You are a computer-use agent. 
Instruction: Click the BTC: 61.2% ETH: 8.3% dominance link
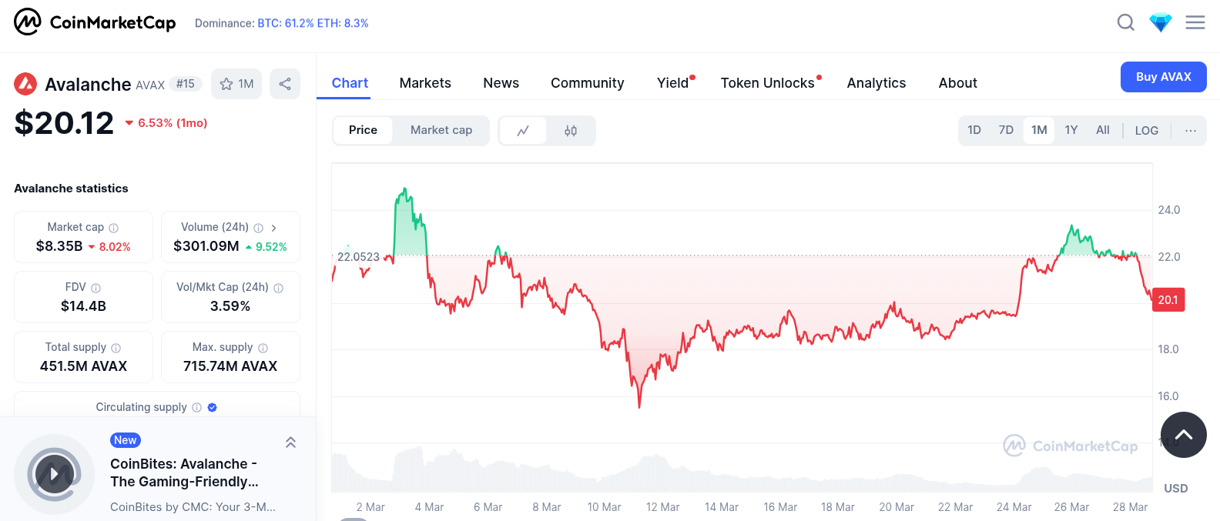pyautogui.click(x=313, y=23)
